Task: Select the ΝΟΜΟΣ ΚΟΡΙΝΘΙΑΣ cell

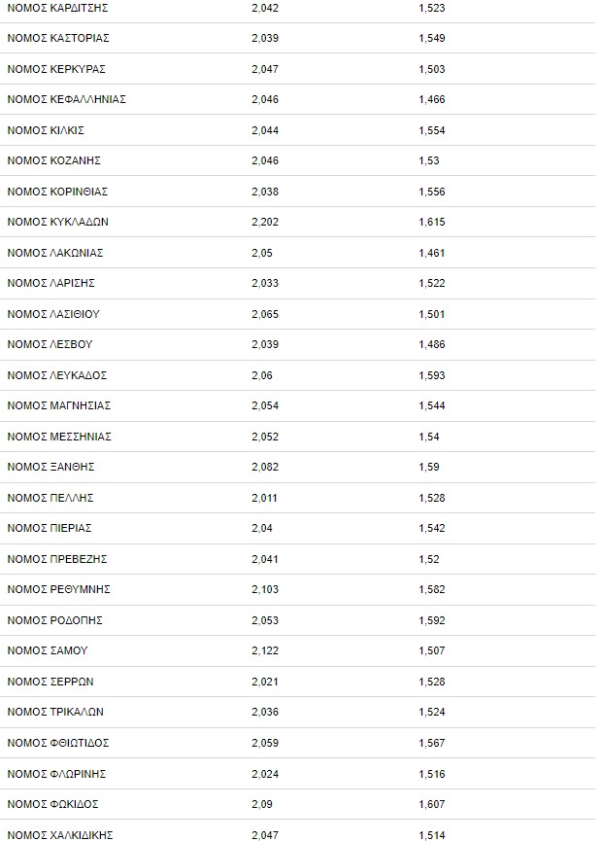Action: (x=57, y=192)
